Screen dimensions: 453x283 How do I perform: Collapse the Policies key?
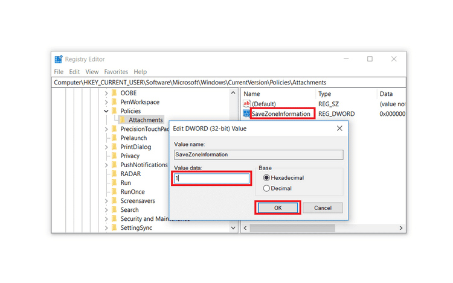(x=106, y=111)
